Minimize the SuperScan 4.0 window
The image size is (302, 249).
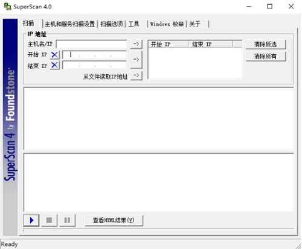pyautogui.click(x=249, y=7)
